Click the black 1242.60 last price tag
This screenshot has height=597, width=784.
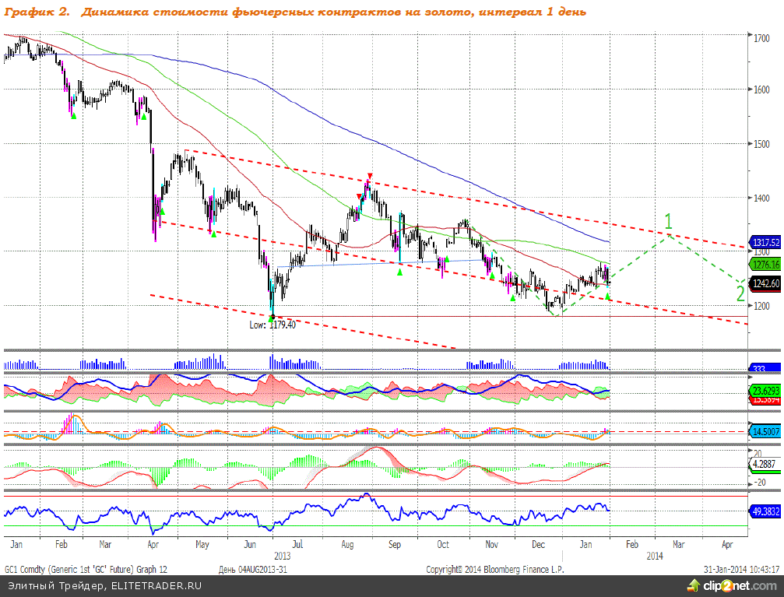pos(765,285)
